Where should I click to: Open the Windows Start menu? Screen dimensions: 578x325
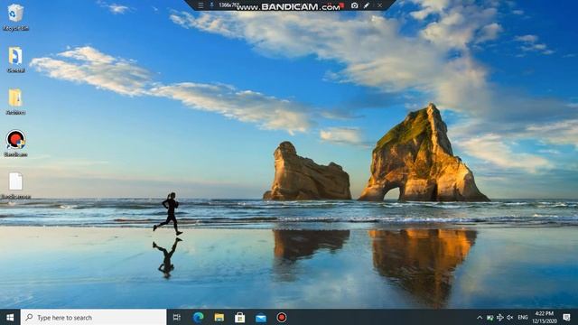(10, 317)
